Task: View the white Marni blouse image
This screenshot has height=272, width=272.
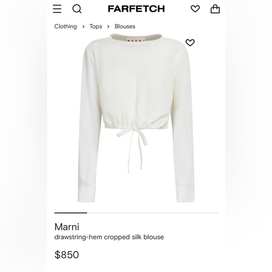Action: [x=136, y=118]
